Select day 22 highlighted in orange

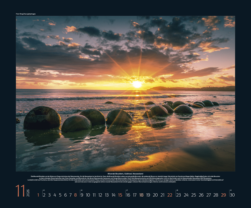coord(169,195)
